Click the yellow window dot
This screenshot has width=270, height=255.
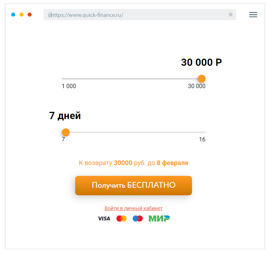(22, 15)
